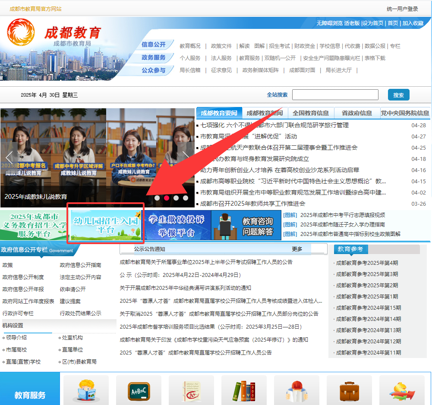Open the 幼儿园招生入园平台 banner icon
The width and height of the screenshot is (432, 405).
[105, 223]
